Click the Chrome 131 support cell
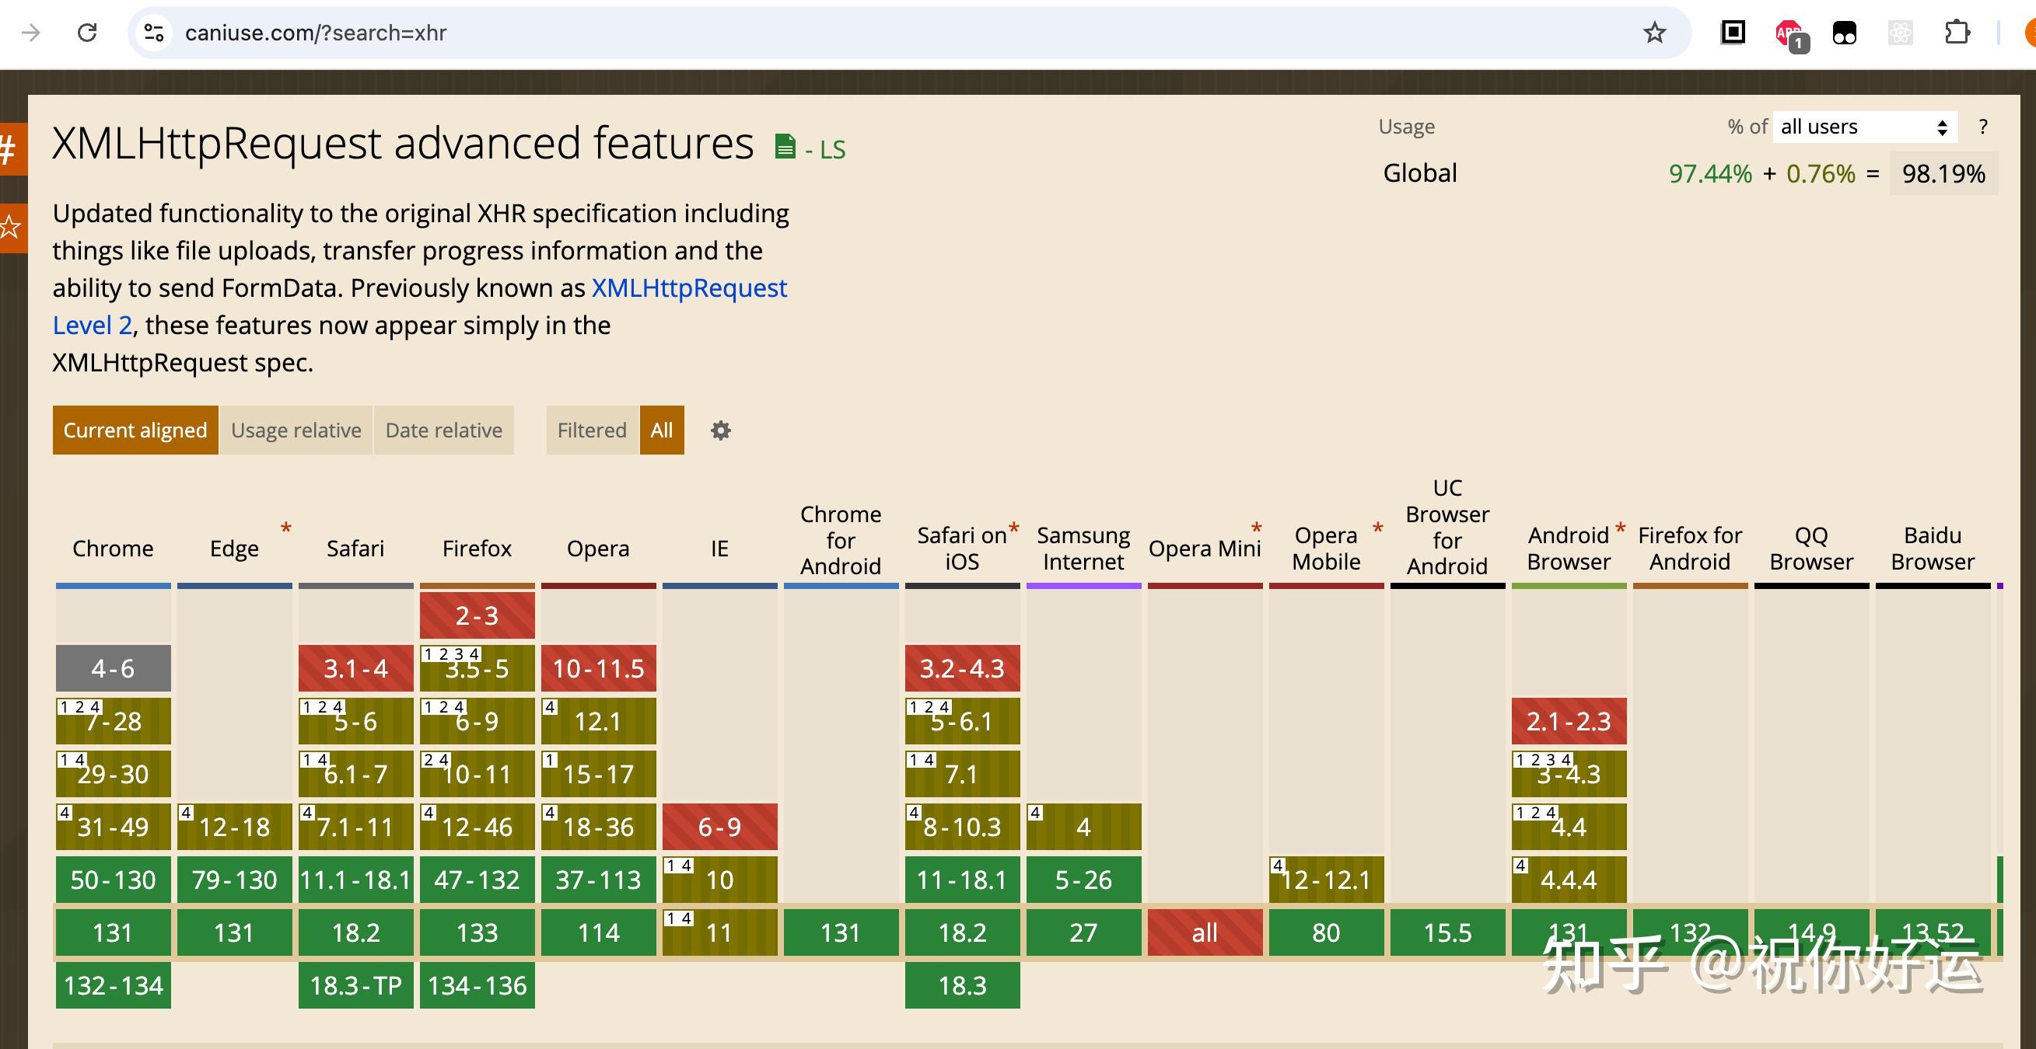The width and height of the screenshot is (2036, 1049). click(113, 933)
